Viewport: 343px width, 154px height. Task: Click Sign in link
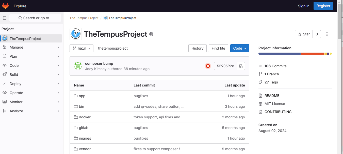pyautogui.click(x=304, y=6)
